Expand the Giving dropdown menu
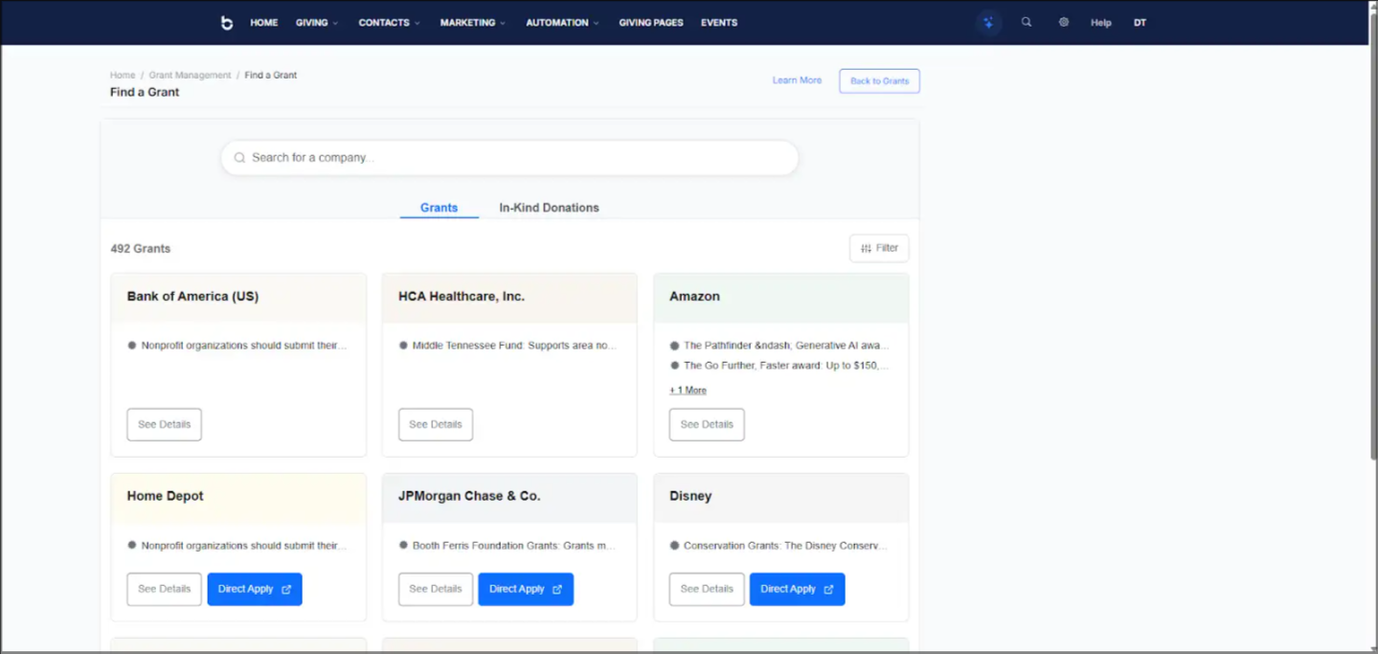Viewport: 1378px width, 654px height. pyautogui.click(x=317, y=23)
